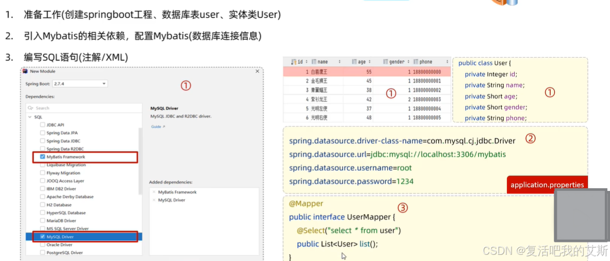This screenshot has width=610, height=261.
Task: Click the phone column table icon
Action: 416,62
